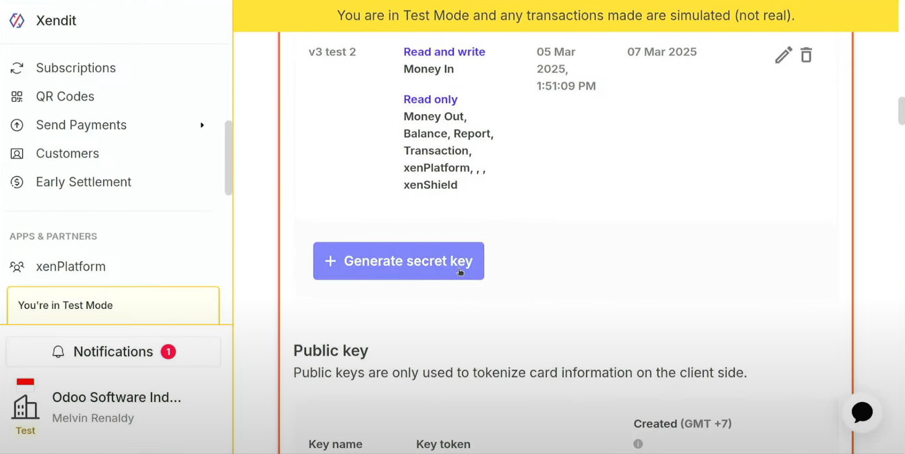905x454 pixels.
Task: Click the Early Settlement dollar-circle icon
Action: [17, 182]
